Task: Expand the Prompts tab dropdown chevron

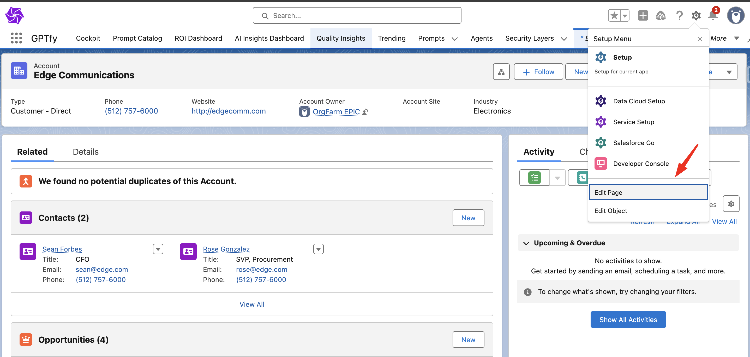Action: [454, 39]
